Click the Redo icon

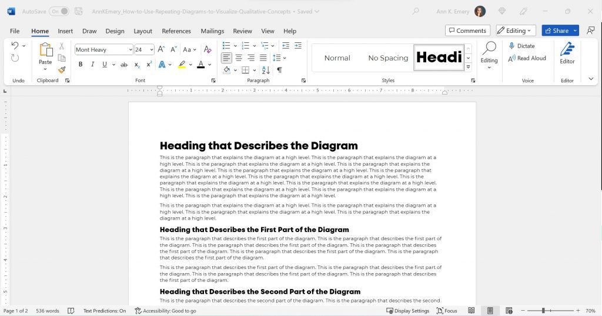(x=15, y=58)
